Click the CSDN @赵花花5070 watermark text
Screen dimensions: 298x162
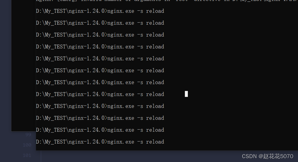click(x=267, y=156)
